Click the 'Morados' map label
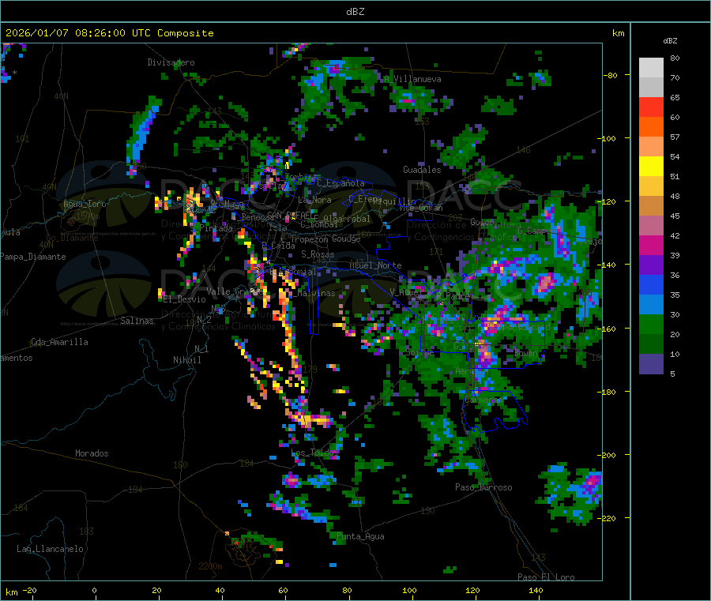The width and height of the screenshot is (711, 601). tap(92, 453)
